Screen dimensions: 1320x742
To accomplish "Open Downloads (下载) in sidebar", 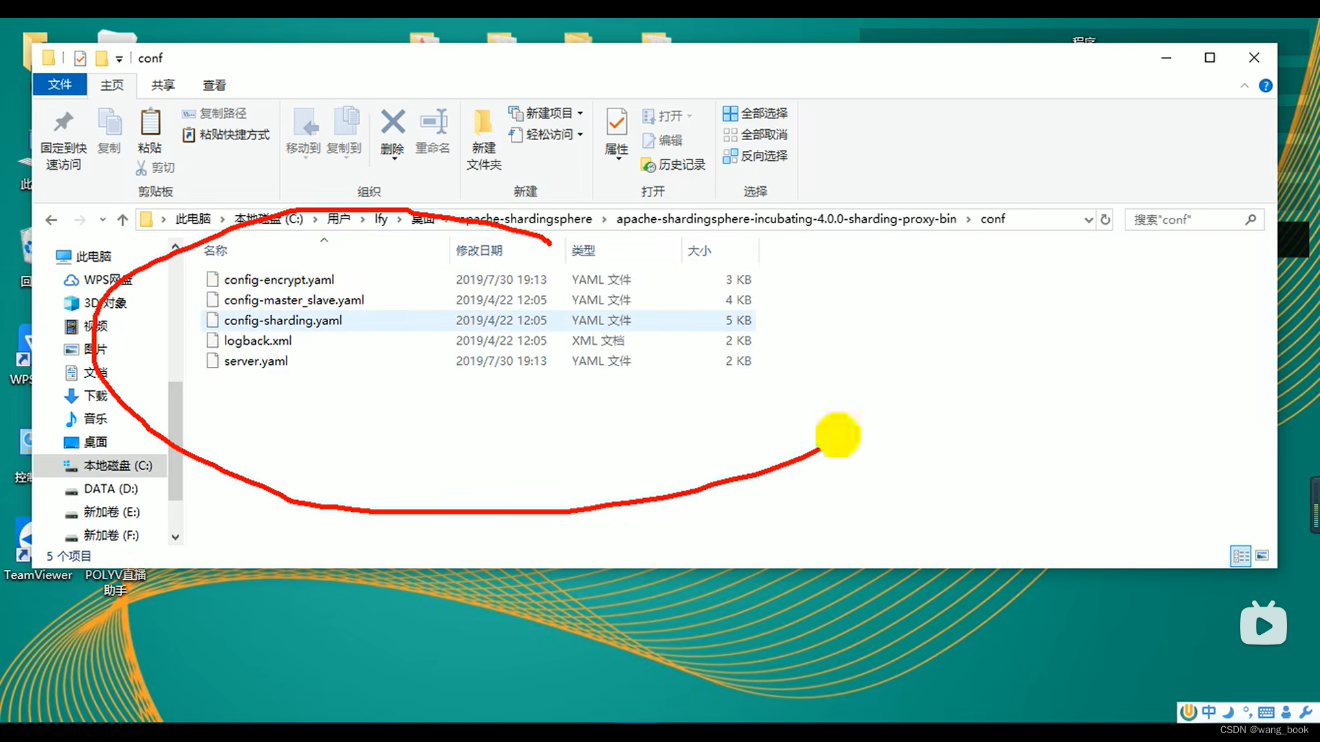I will [x=86, y=396].
